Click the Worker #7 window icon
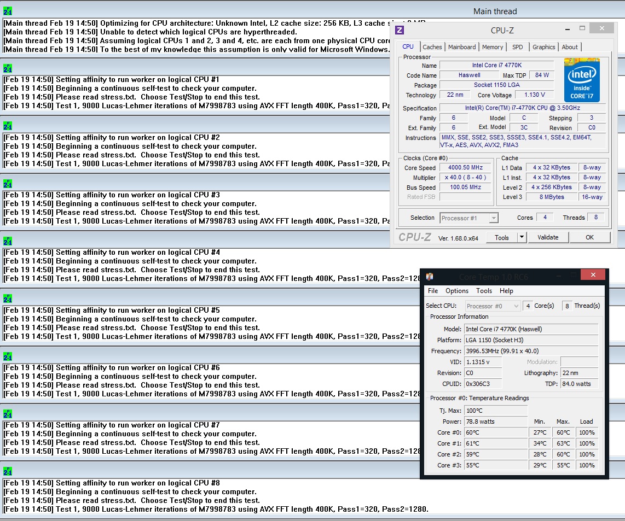Image resolution: width=625 pixels, height=521 pixels. pyautogui.click(x=8, y=413)
